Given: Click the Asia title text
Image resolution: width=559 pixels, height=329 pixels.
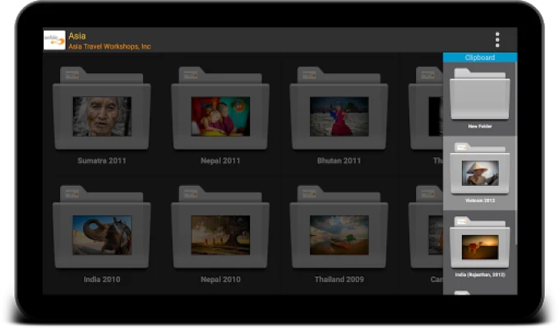Looking at the screenshot, I should (77, 36).
